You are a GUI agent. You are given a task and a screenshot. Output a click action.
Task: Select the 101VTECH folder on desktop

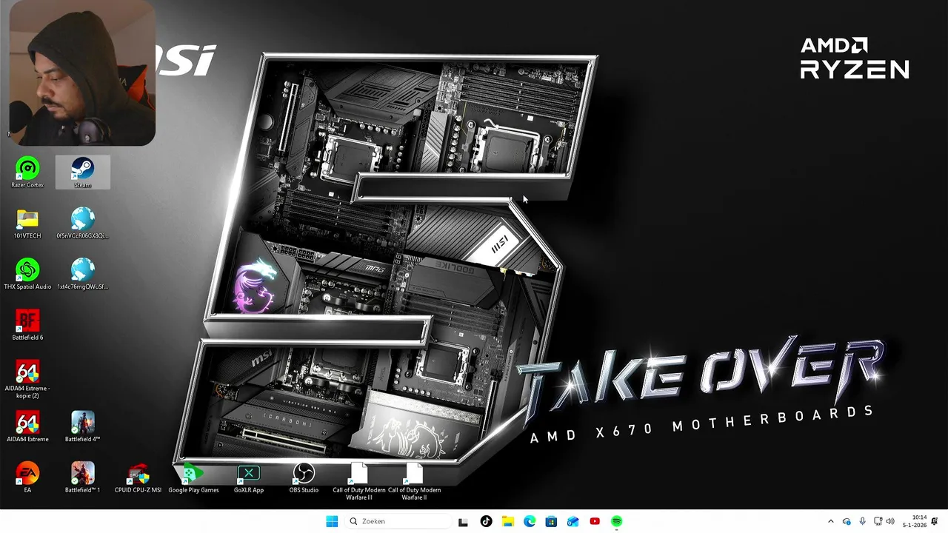coord(27,224)
